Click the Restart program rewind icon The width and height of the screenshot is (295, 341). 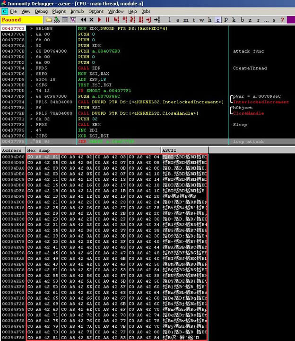point(84,20)
